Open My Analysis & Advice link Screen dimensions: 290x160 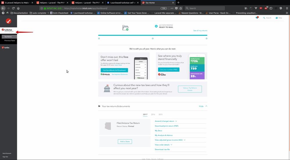click(164, 135)
